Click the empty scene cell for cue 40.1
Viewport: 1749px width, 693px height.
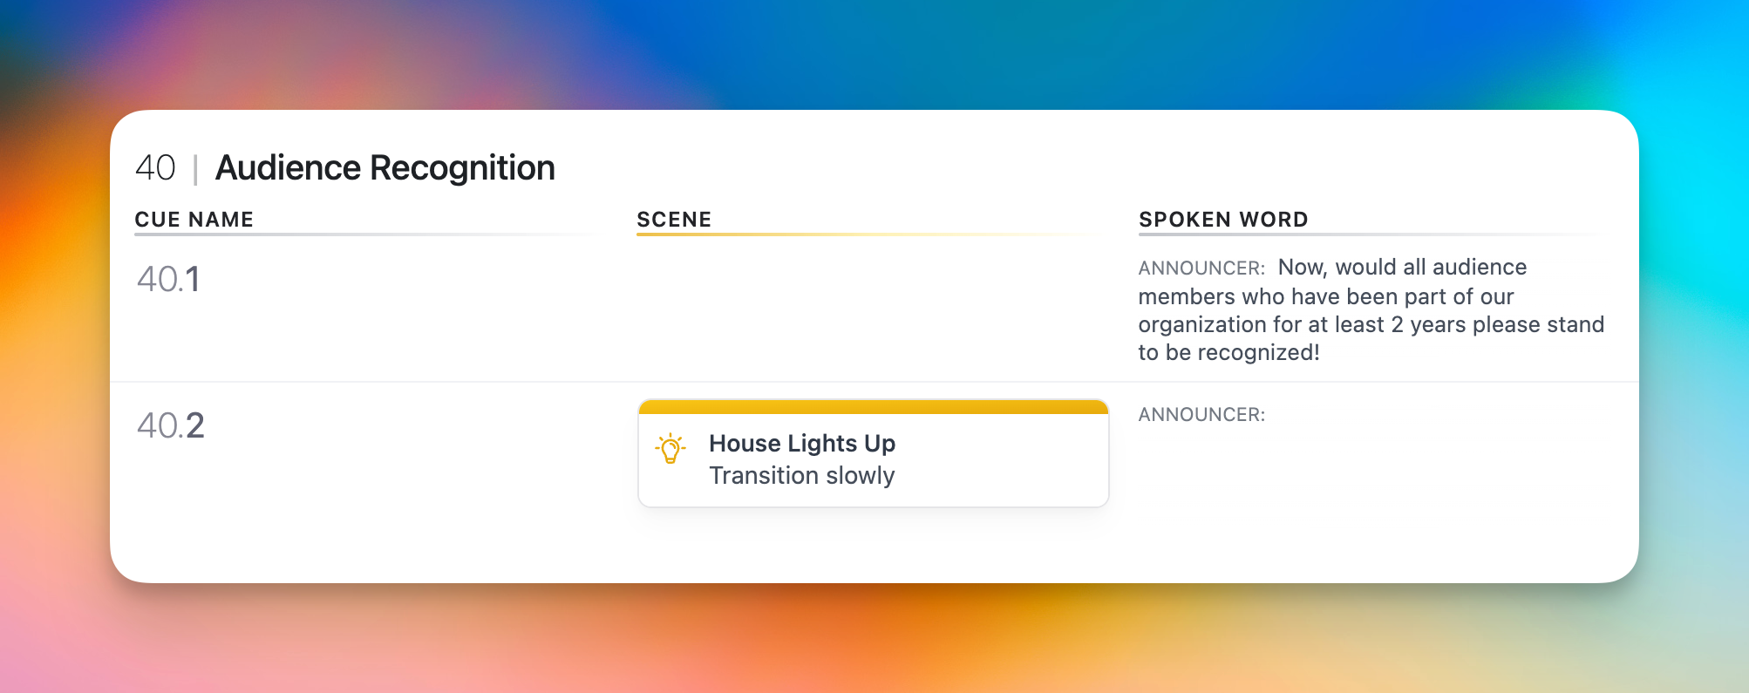coord(872,305)
